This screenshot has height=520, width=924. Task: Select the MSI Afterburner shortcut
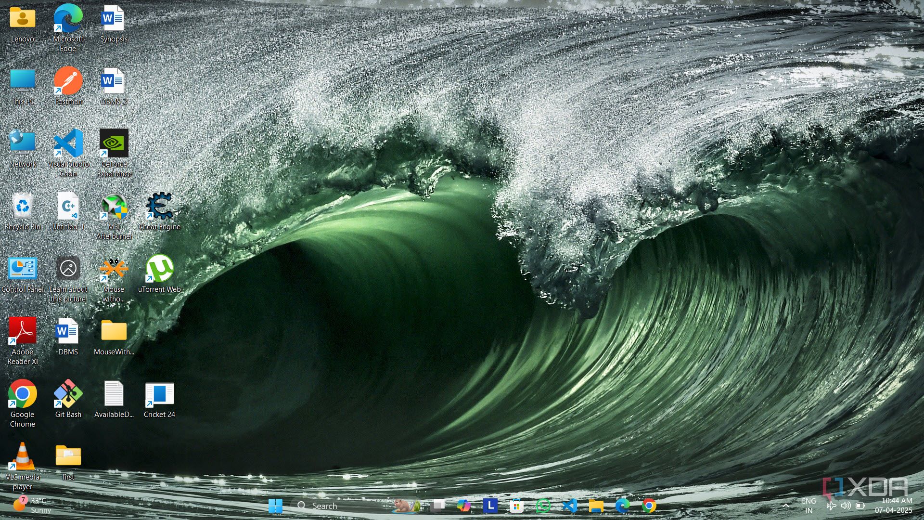114,207
